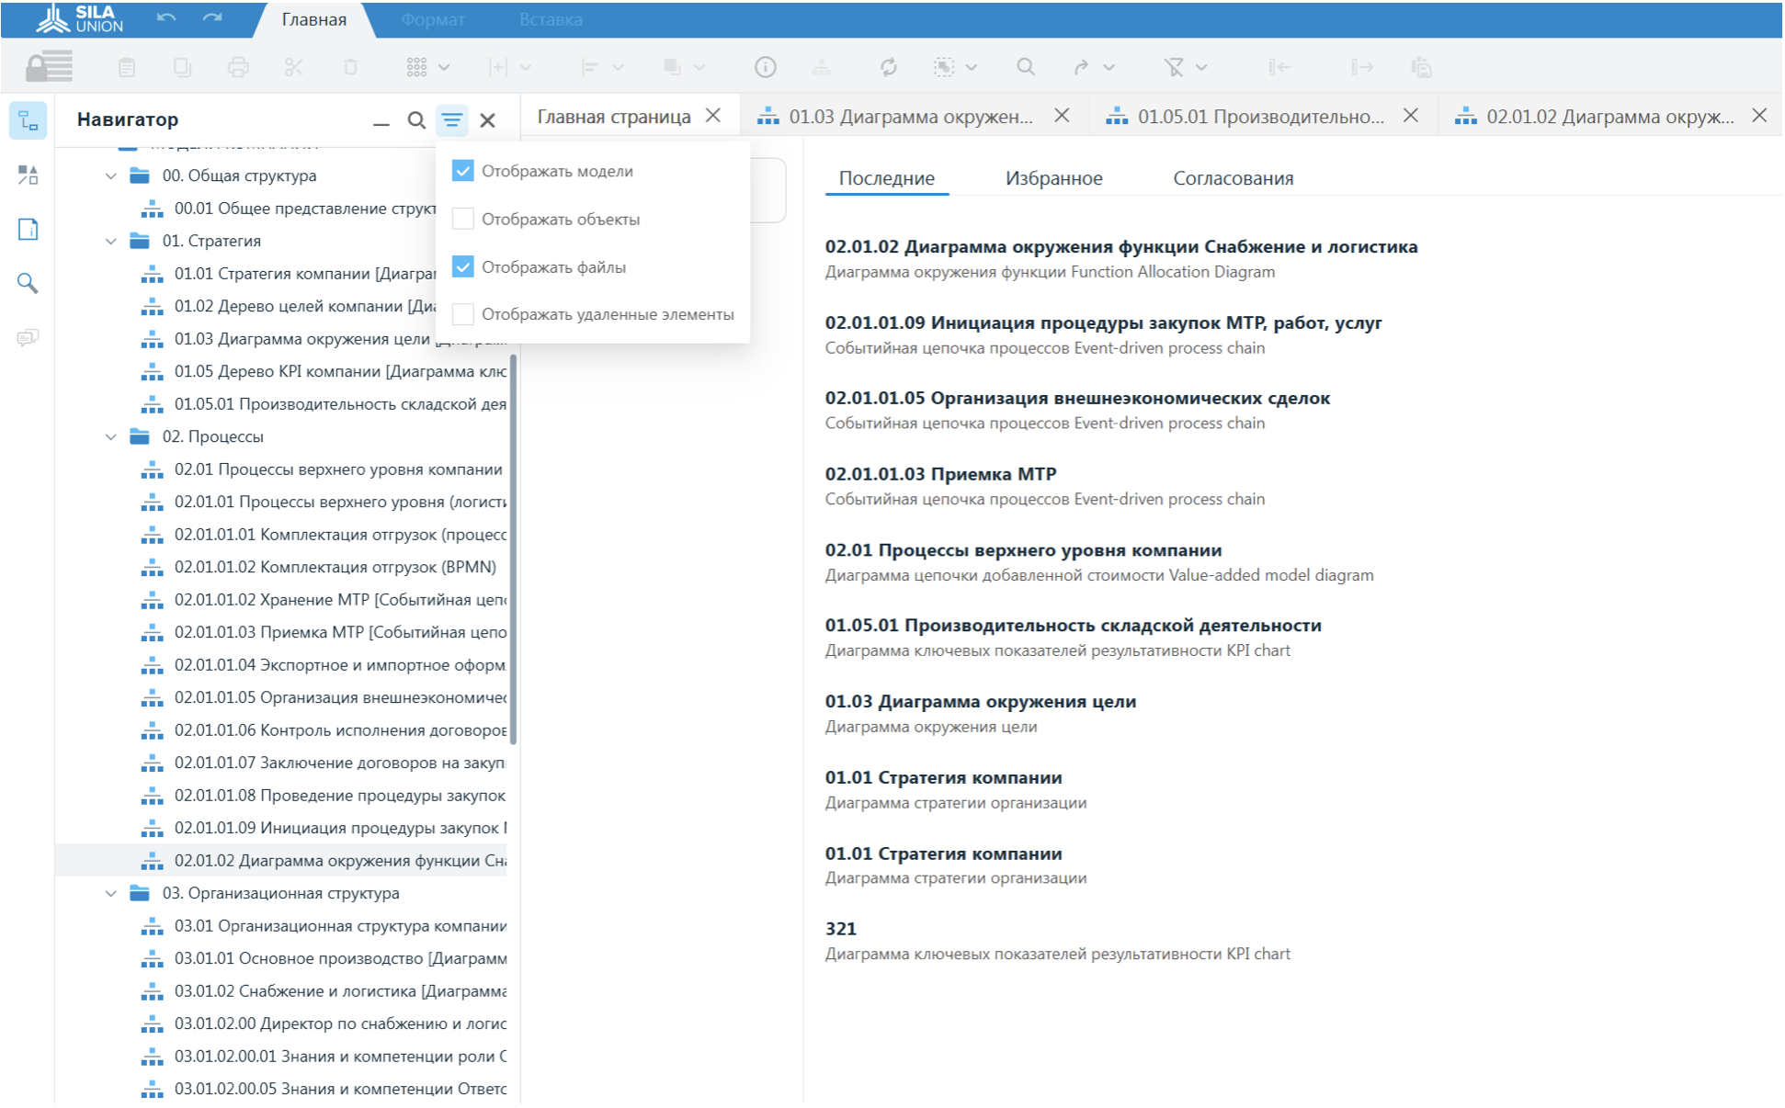Image resolution: width=1785 pixels, height=1108 pixels.
Task: Collapse '03. Организационная структура' folder
Action: coord(111,893)
